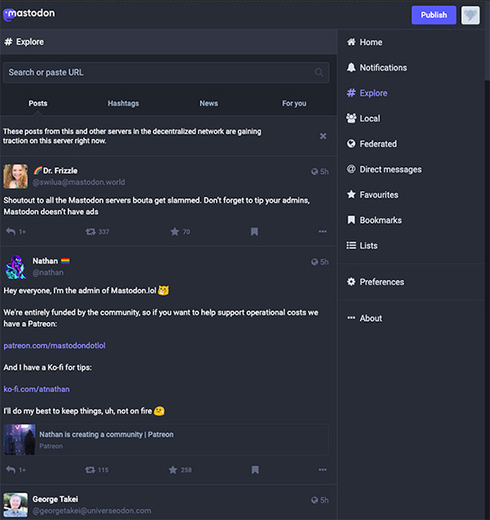Dismiss the trending posts info banner
Screen dimensions: 490x520
323,136
